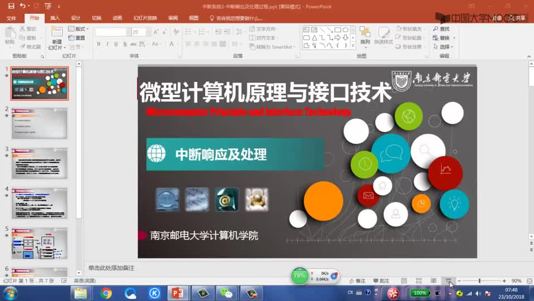The image size is (534, 301).
Task: Click the Reset (重置) slide button
Action: (x=76, y=38)
